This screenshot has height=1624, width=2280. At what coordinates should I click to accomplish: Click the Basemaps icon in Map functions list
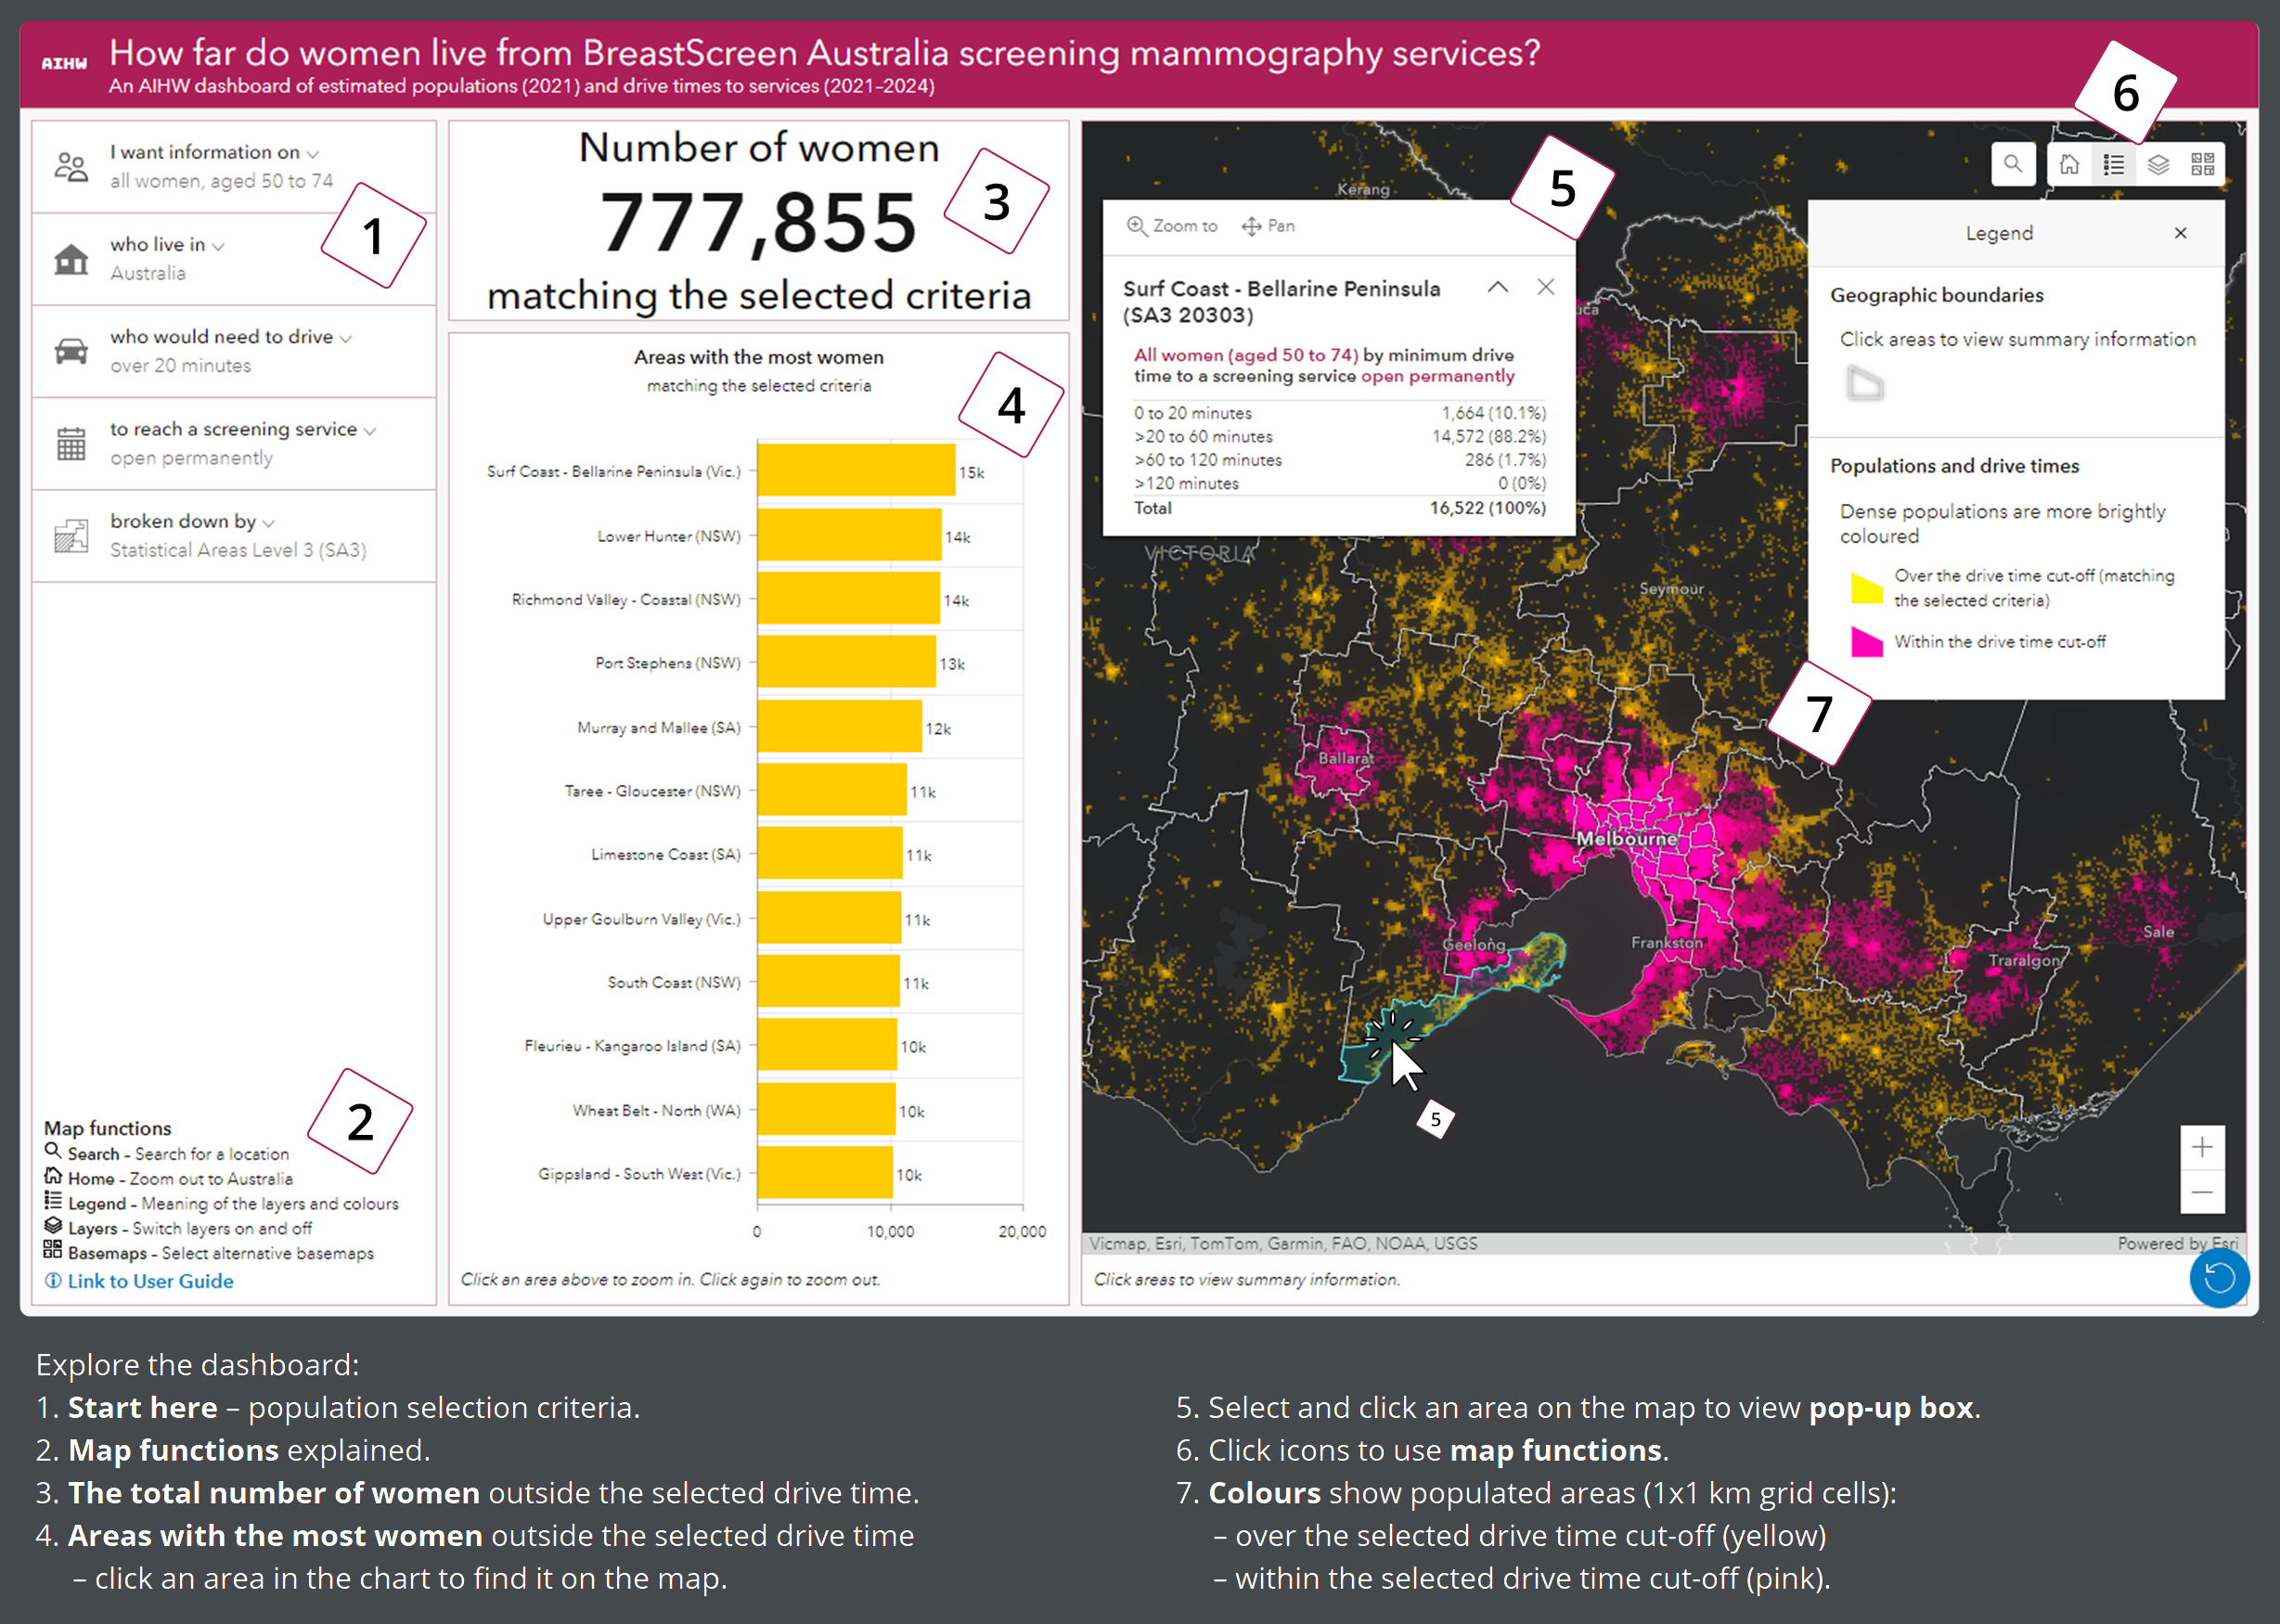53,1249
